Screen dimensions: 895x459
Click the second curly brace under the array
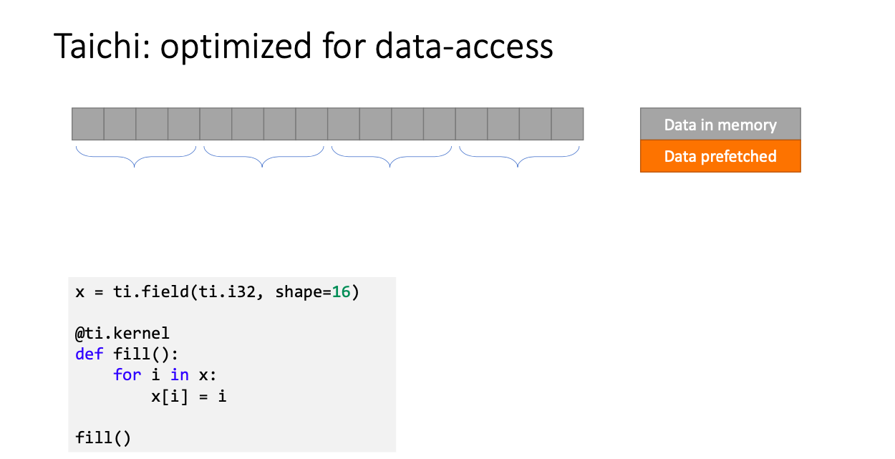pos(263,156)
